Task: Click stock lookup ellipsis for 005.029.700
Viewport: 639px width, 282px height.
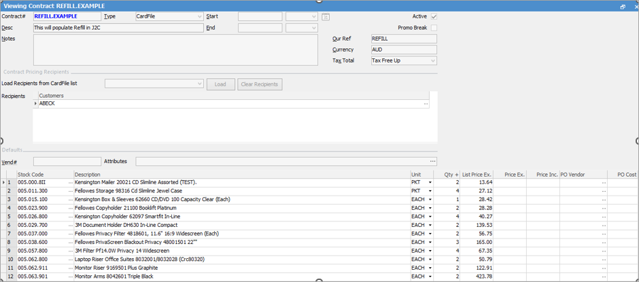Action: [x=70, y=225]
